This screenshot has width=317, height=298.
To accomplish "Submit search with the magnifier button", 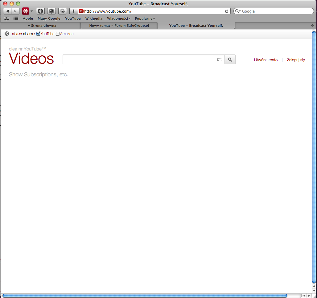I will coord(230,59).
